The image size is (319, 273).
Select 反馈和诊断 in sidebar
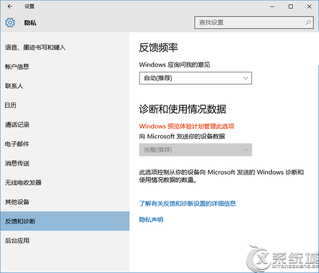[x=65, y=221]
